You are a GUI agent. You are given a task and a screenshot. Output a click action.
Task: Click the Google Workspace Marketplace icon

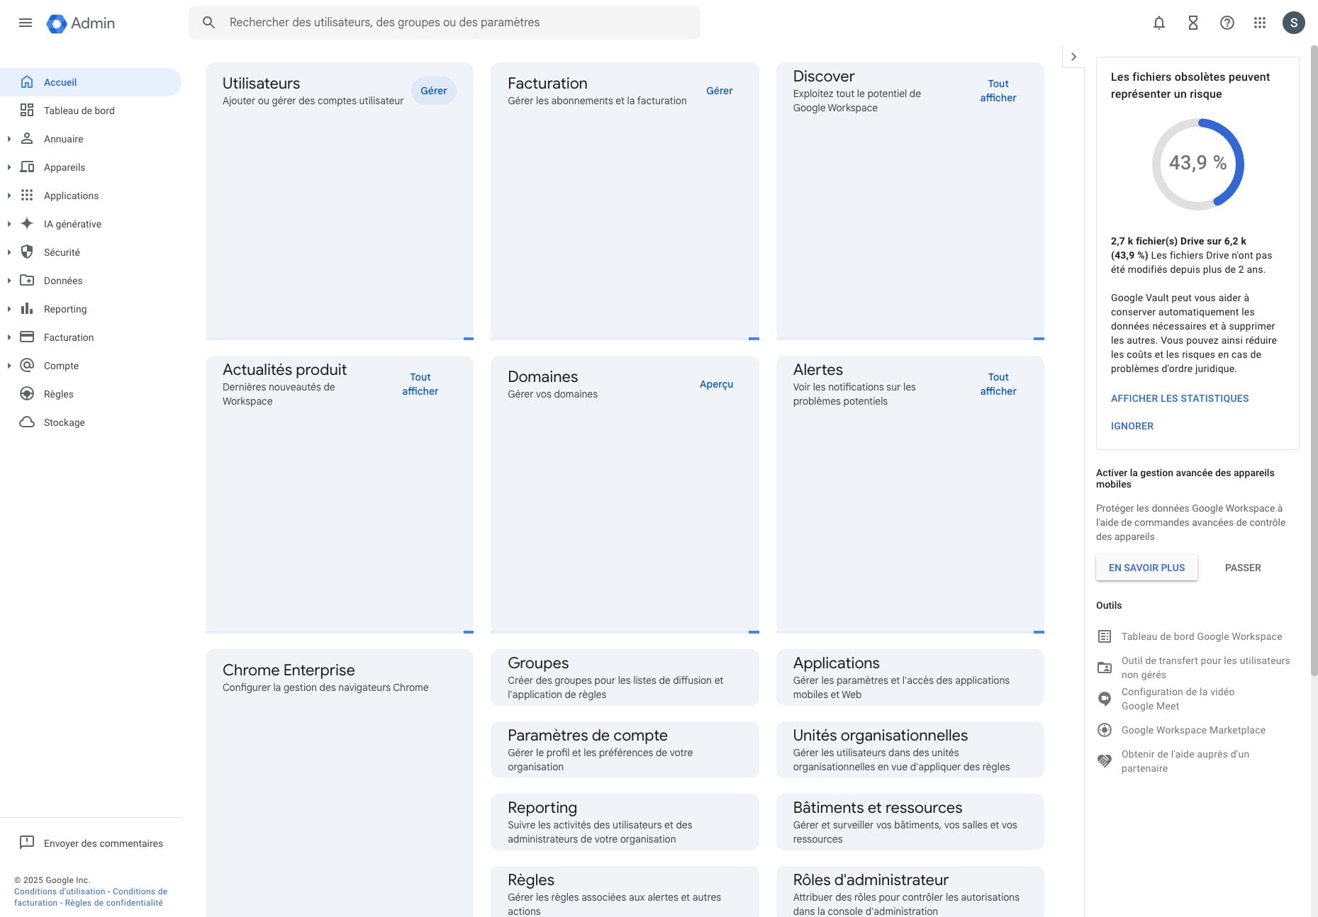pos(1105,730)
